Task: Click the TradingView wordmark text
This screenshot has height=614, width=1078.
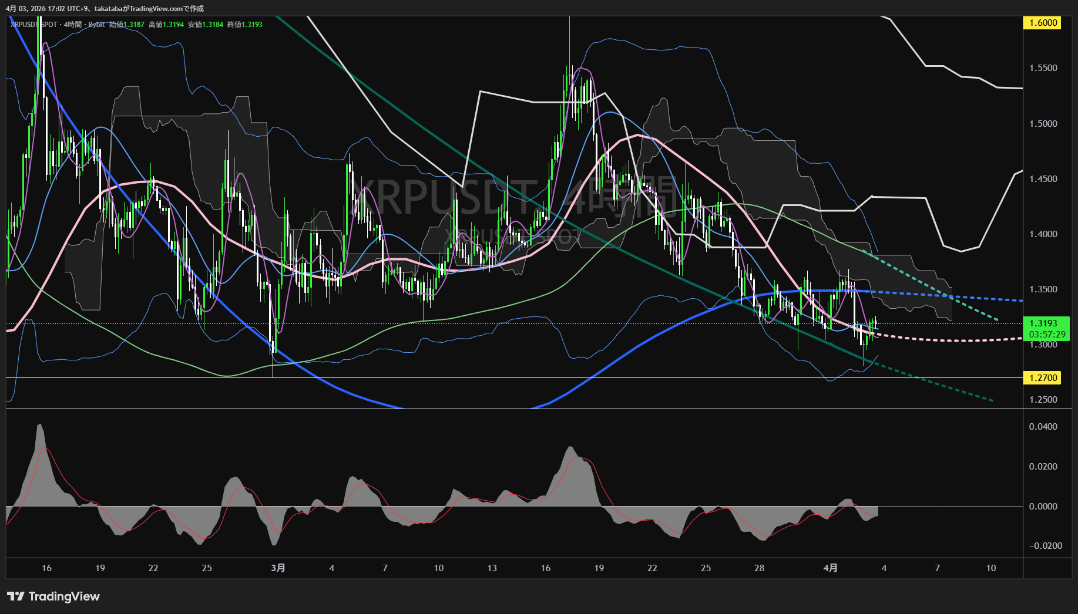Action: pyautogui.click(x=64, y=596)
